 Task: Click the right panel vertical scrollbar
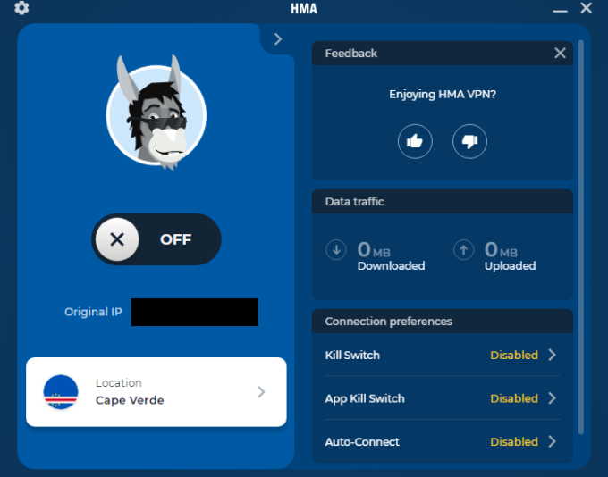581,237
